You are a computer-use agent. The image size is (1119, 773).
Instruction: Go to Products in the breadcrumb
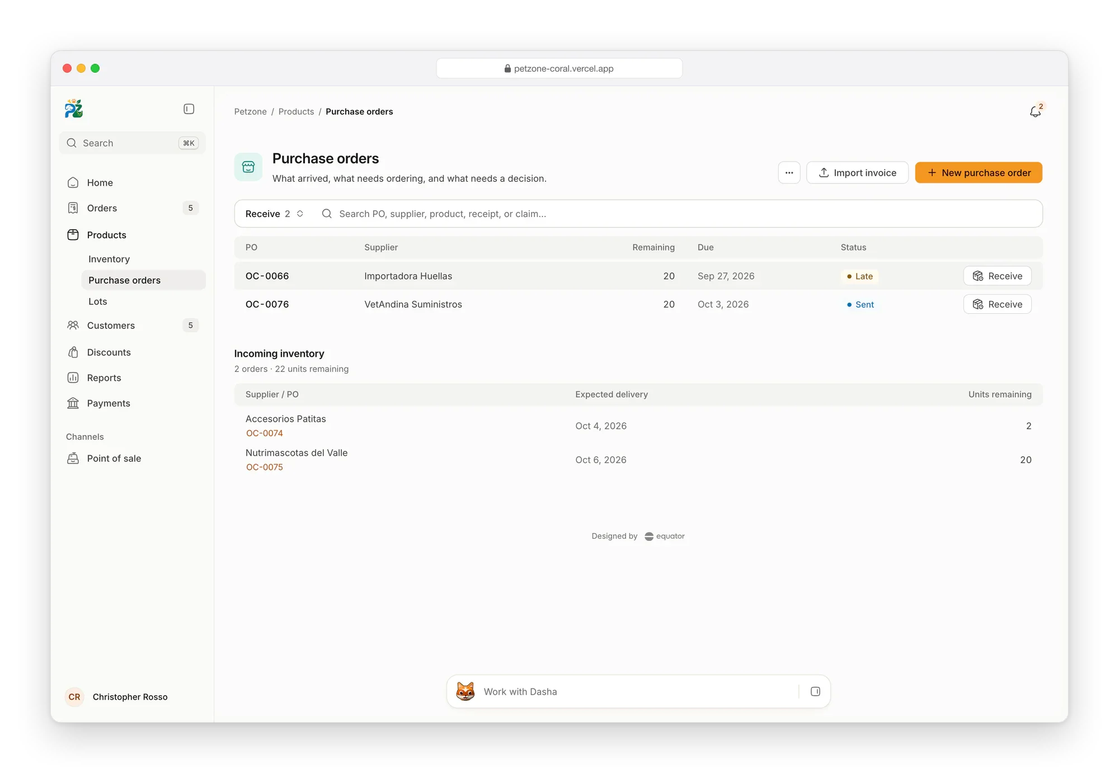coord(297,112)
